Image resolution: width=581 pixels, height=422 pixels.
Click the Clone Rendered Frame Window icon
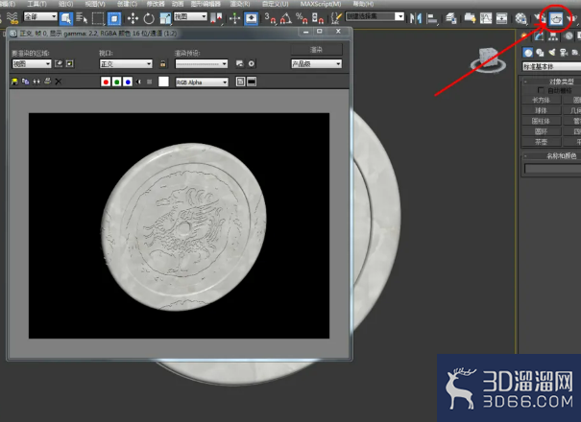coord(36,82)
